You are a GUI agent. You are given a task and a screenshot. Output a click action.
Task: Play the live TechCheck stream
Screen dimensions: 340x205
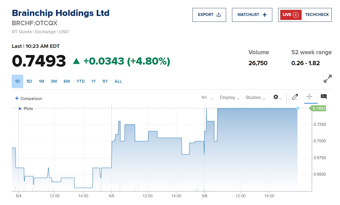[x=295, y=15]
